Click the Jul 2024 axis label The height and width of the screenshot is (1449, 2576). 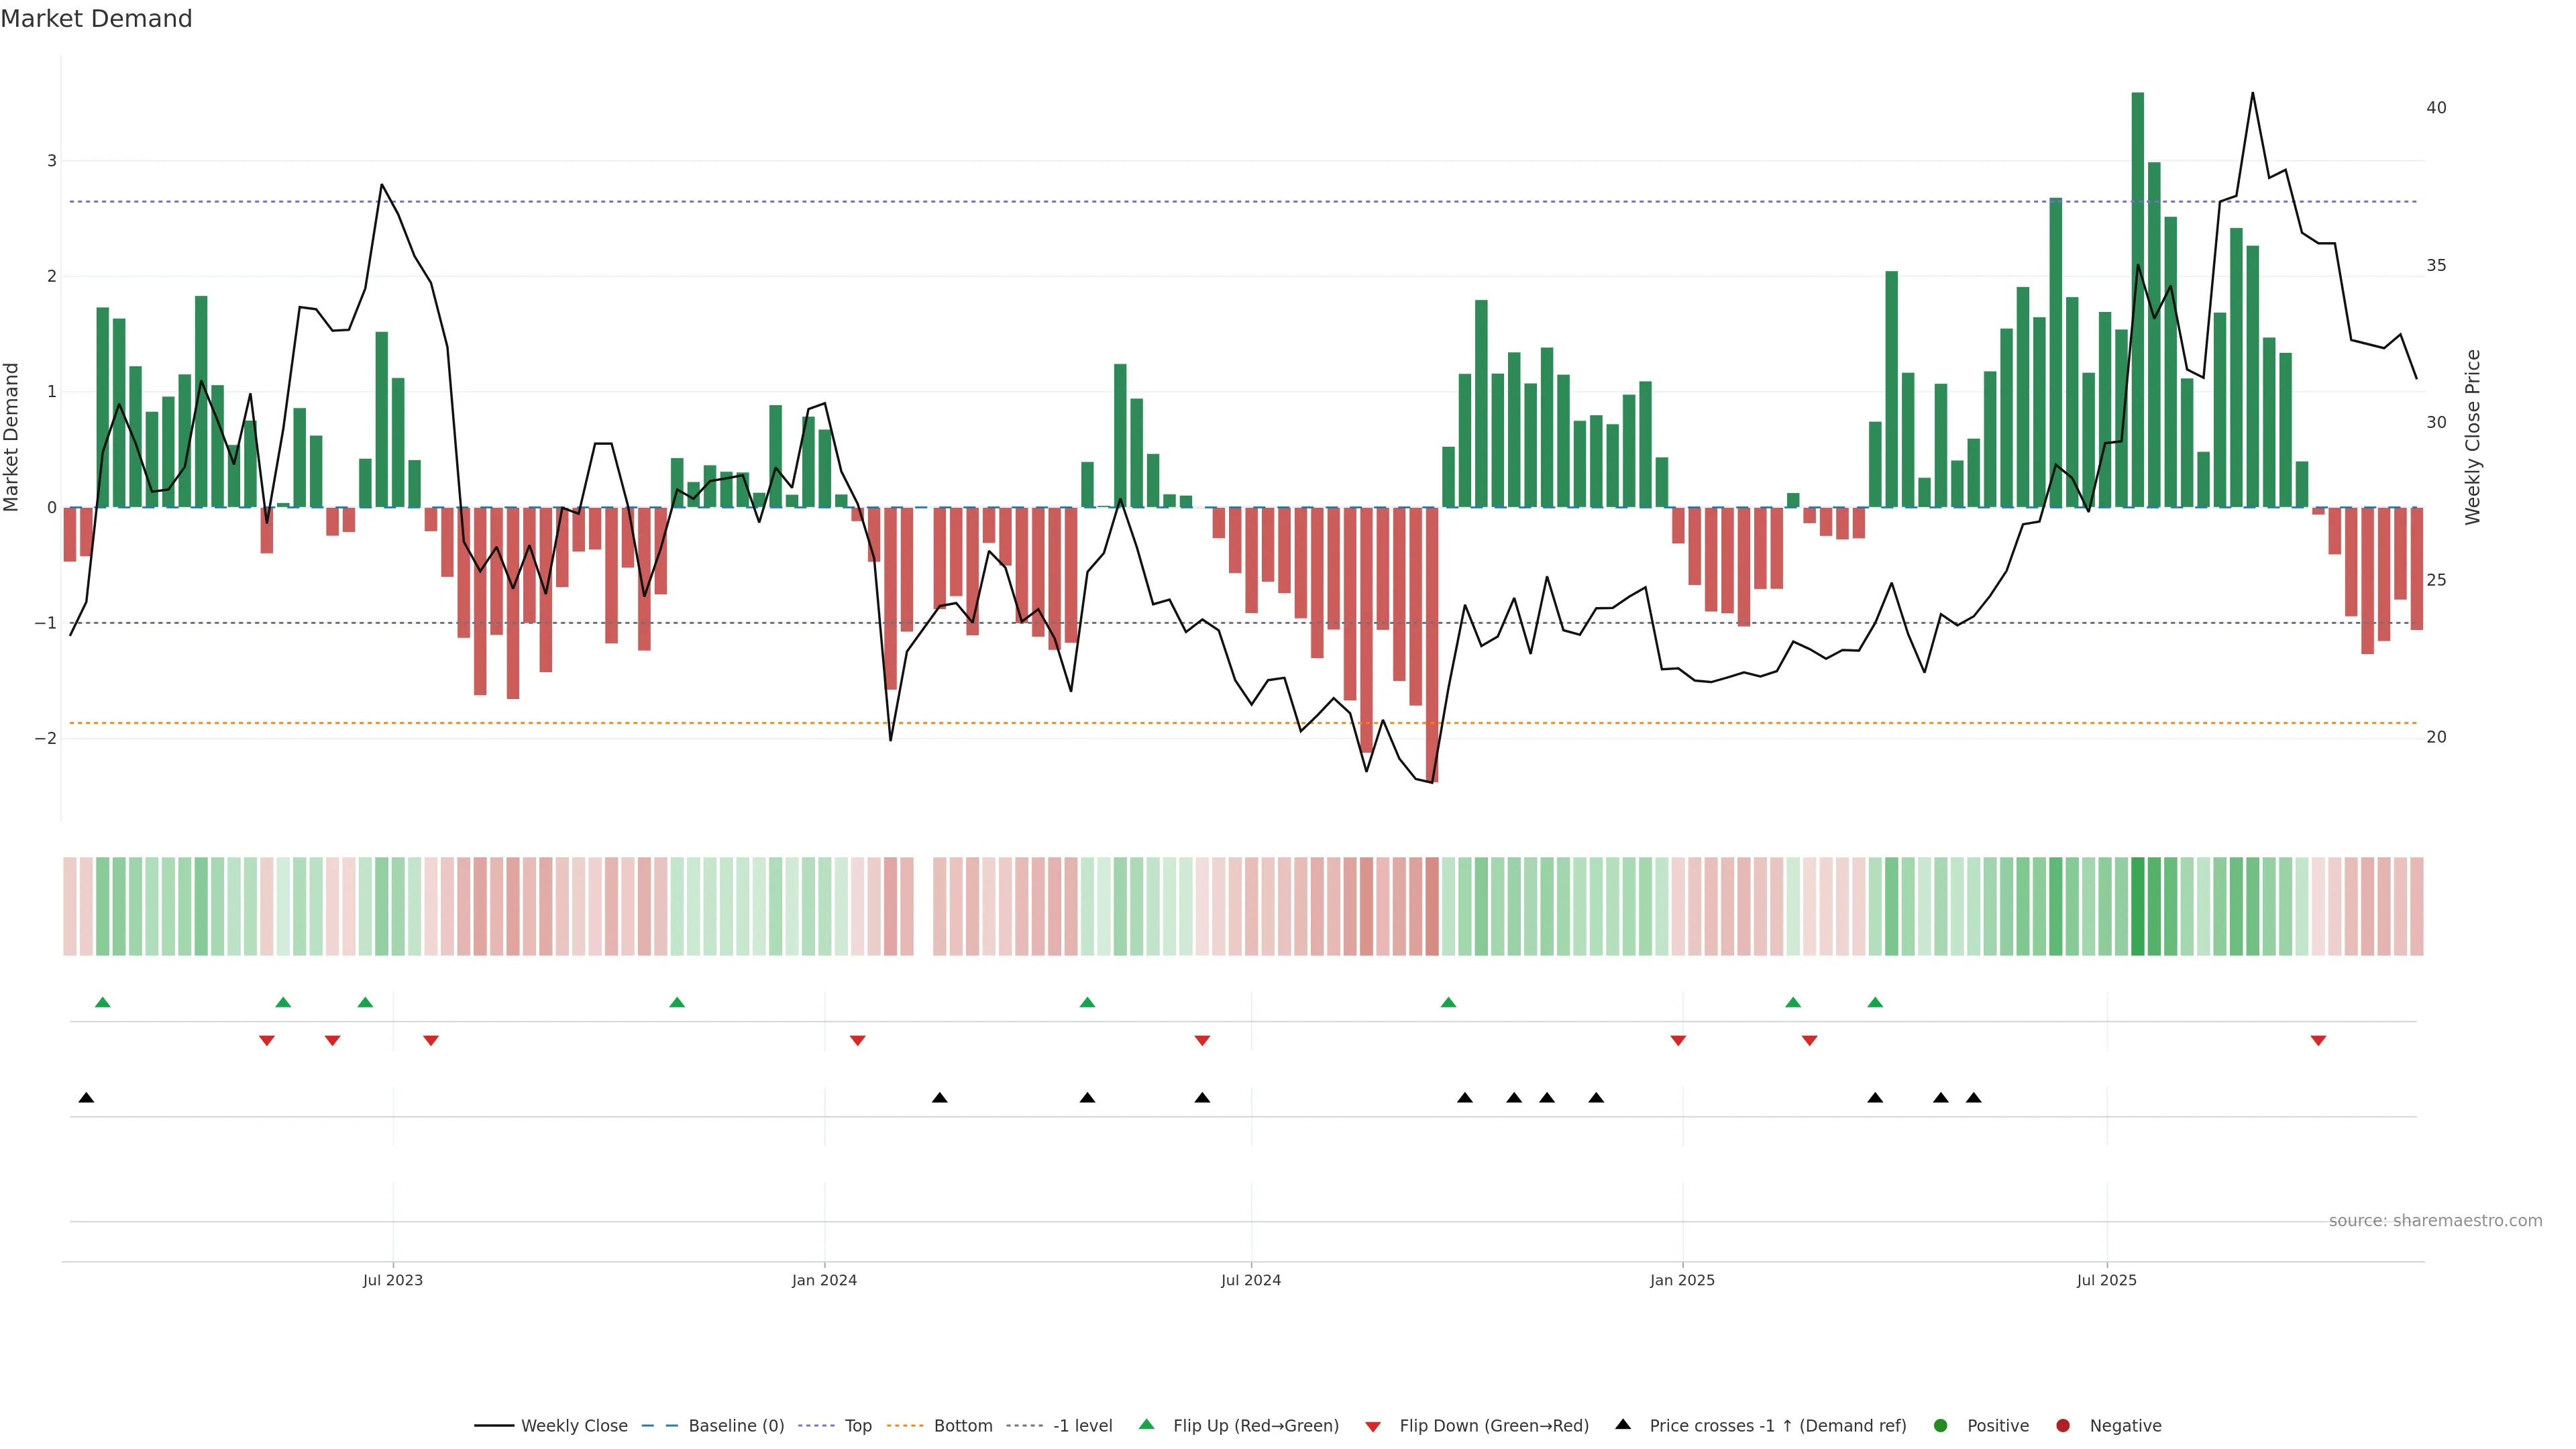[1250, 1280]
